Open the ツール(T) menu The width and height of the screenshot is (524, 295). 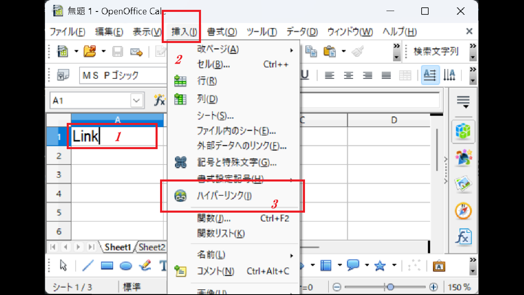point(262,32)
